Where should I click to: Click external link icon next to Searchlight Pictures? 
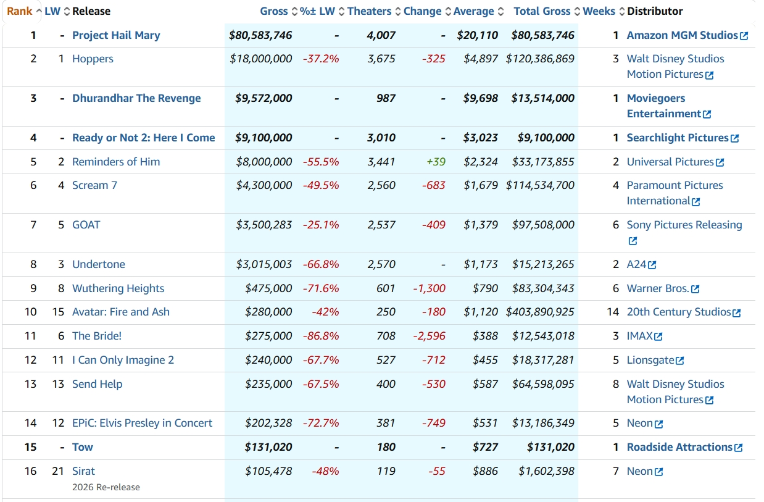coord(734,139)
